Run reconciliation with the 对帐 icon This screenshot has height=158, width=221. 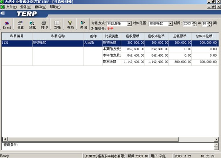57,25
